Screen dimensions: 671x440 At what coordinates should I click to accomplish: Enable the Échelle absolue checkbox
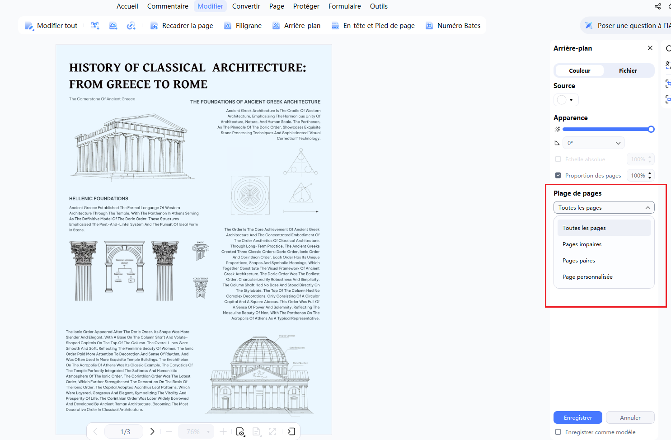click(x=558, y=159)
